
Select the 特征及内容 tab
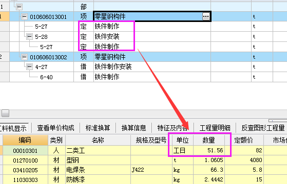(173, 128)
